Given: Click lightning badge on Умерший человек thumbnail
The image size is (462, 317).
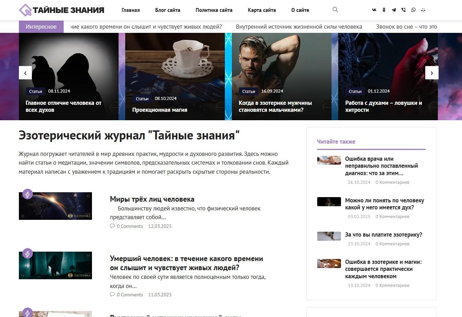Looking at the screenshot, I should point(28,253).
